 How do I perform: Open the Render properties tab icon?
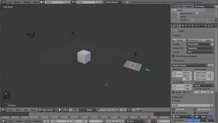point(180,26)
